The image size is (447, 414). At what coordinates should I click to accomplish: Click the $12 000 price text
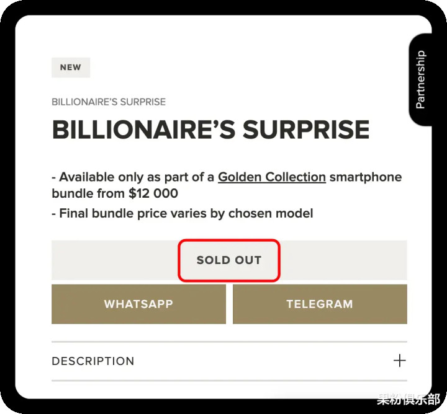point(153,193)
